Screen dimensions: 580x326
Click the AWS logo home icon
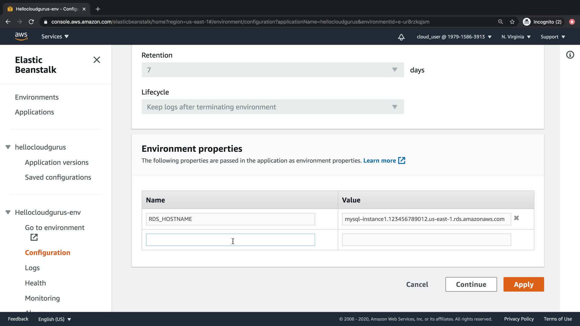point(21,37)
